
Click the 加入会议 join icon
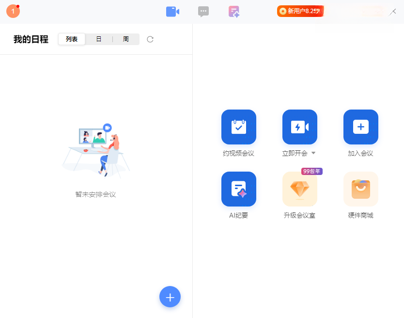point(361,127)
